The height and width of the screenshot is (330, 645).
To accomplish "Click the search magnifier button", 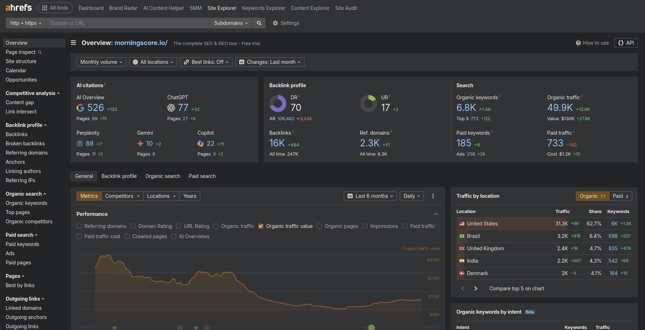I will pos(259,23).
